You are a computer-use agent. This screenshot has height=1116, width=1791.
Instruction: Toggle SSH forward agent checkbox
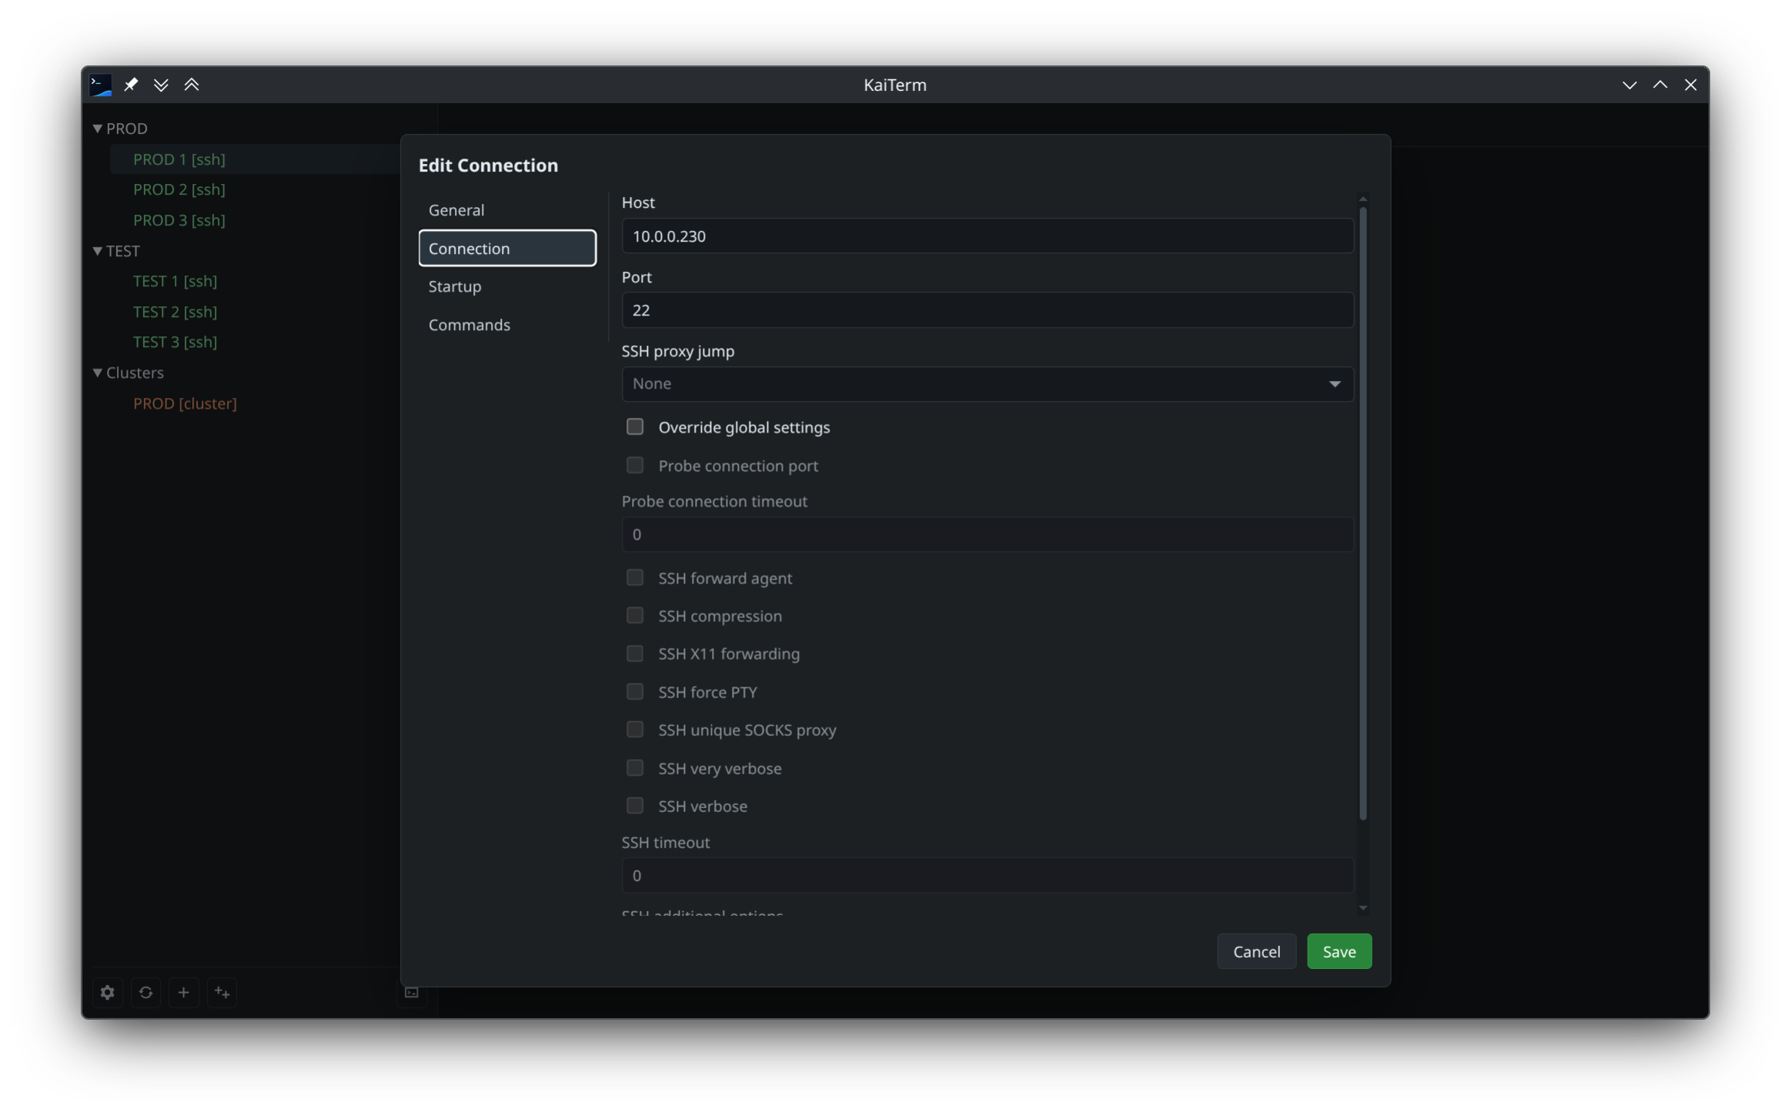coord(634,577)
